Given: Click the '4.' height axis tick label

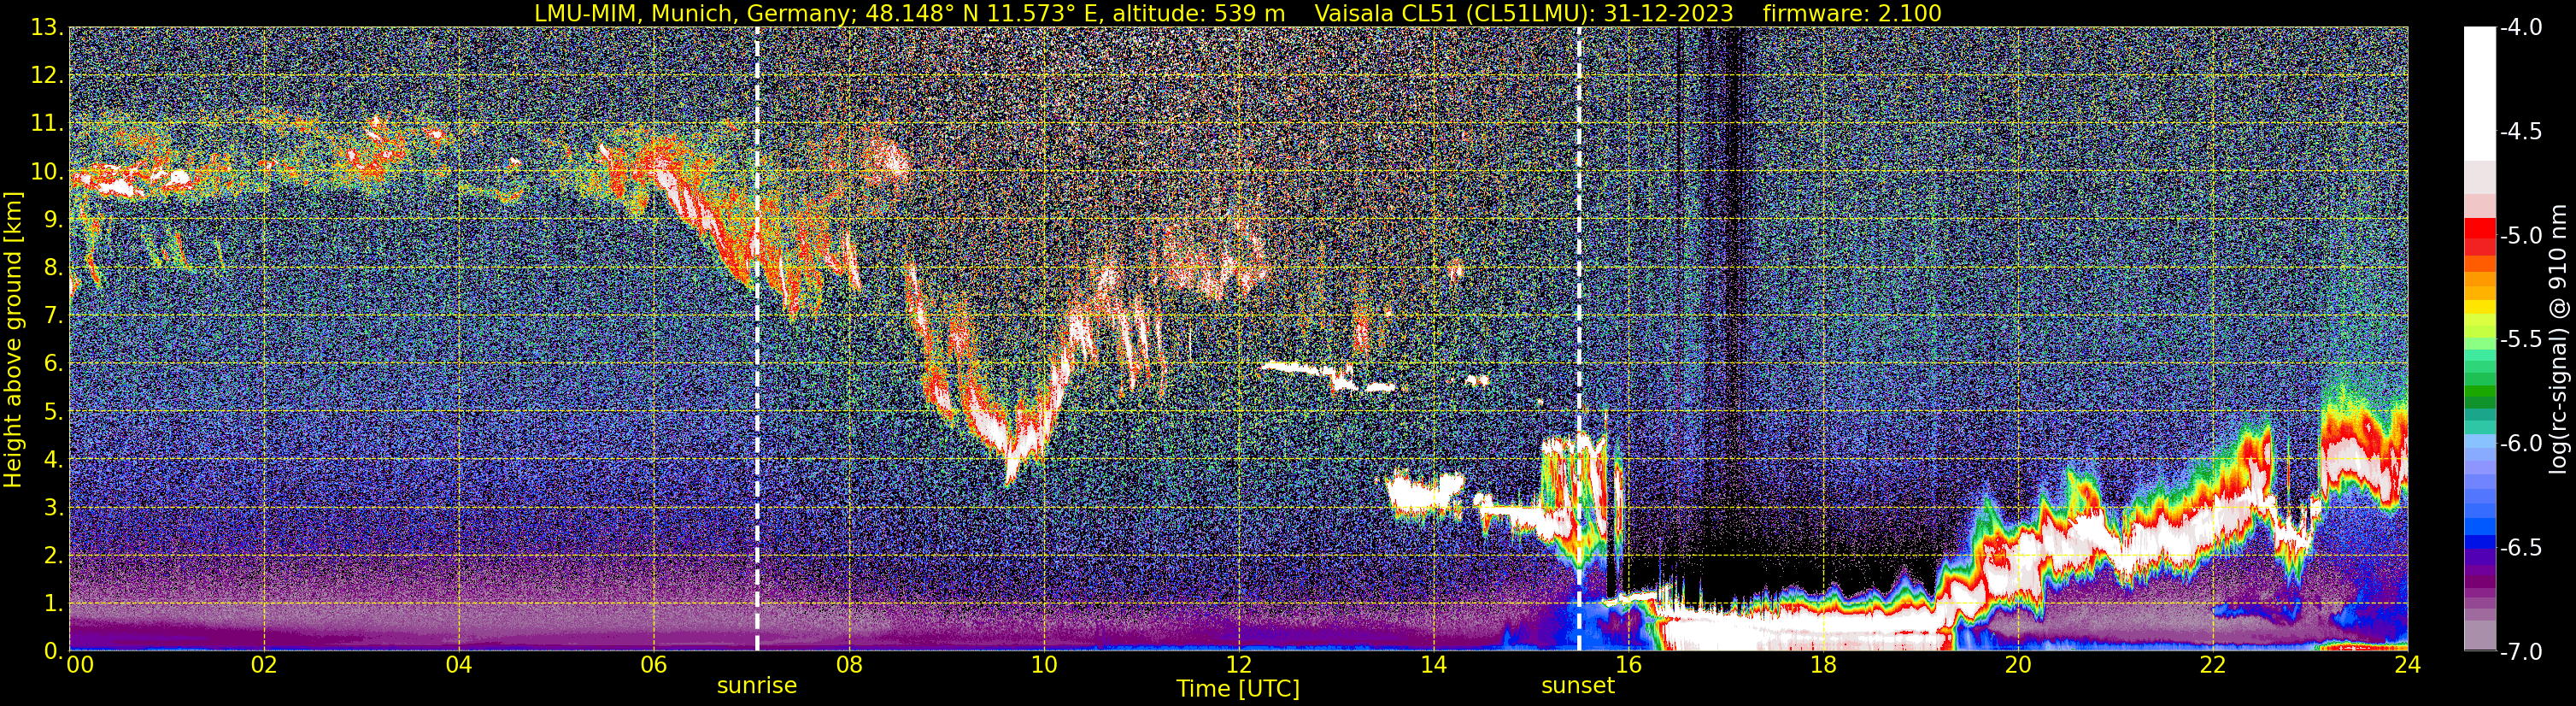Looking at the screenshot, I should [x=53, y=460].
